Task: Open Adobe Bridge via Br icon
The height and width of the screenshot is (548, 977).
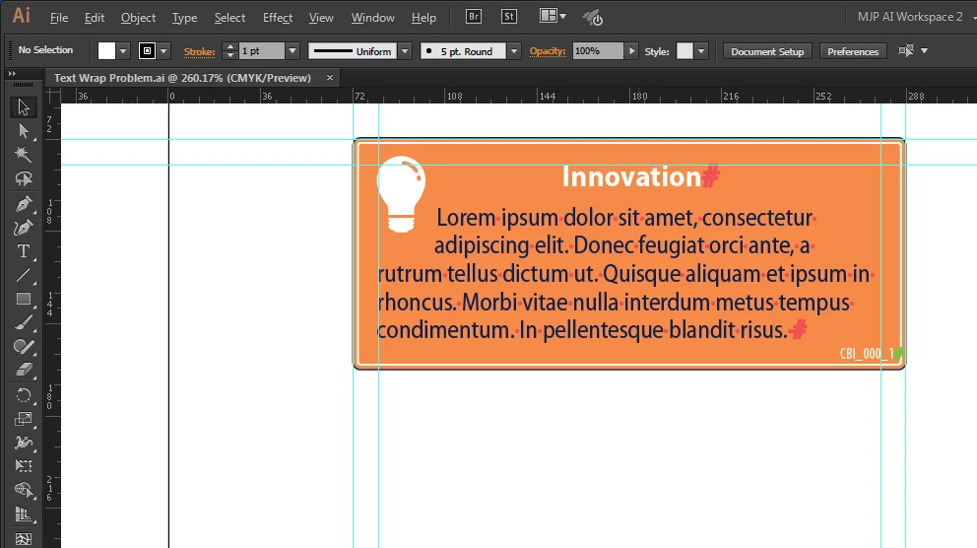Action: click(474, 17)
